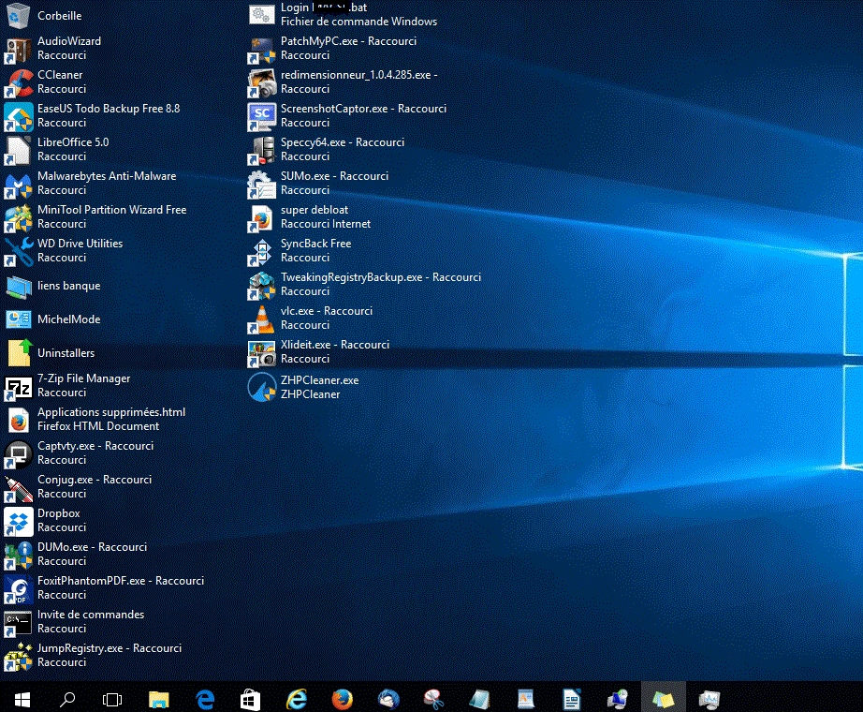Click the 'ZHPCleaner' description text
Image resolution: width=863 pixels, height=712 pixels.
pyautogui.click(x=311, y=394)
